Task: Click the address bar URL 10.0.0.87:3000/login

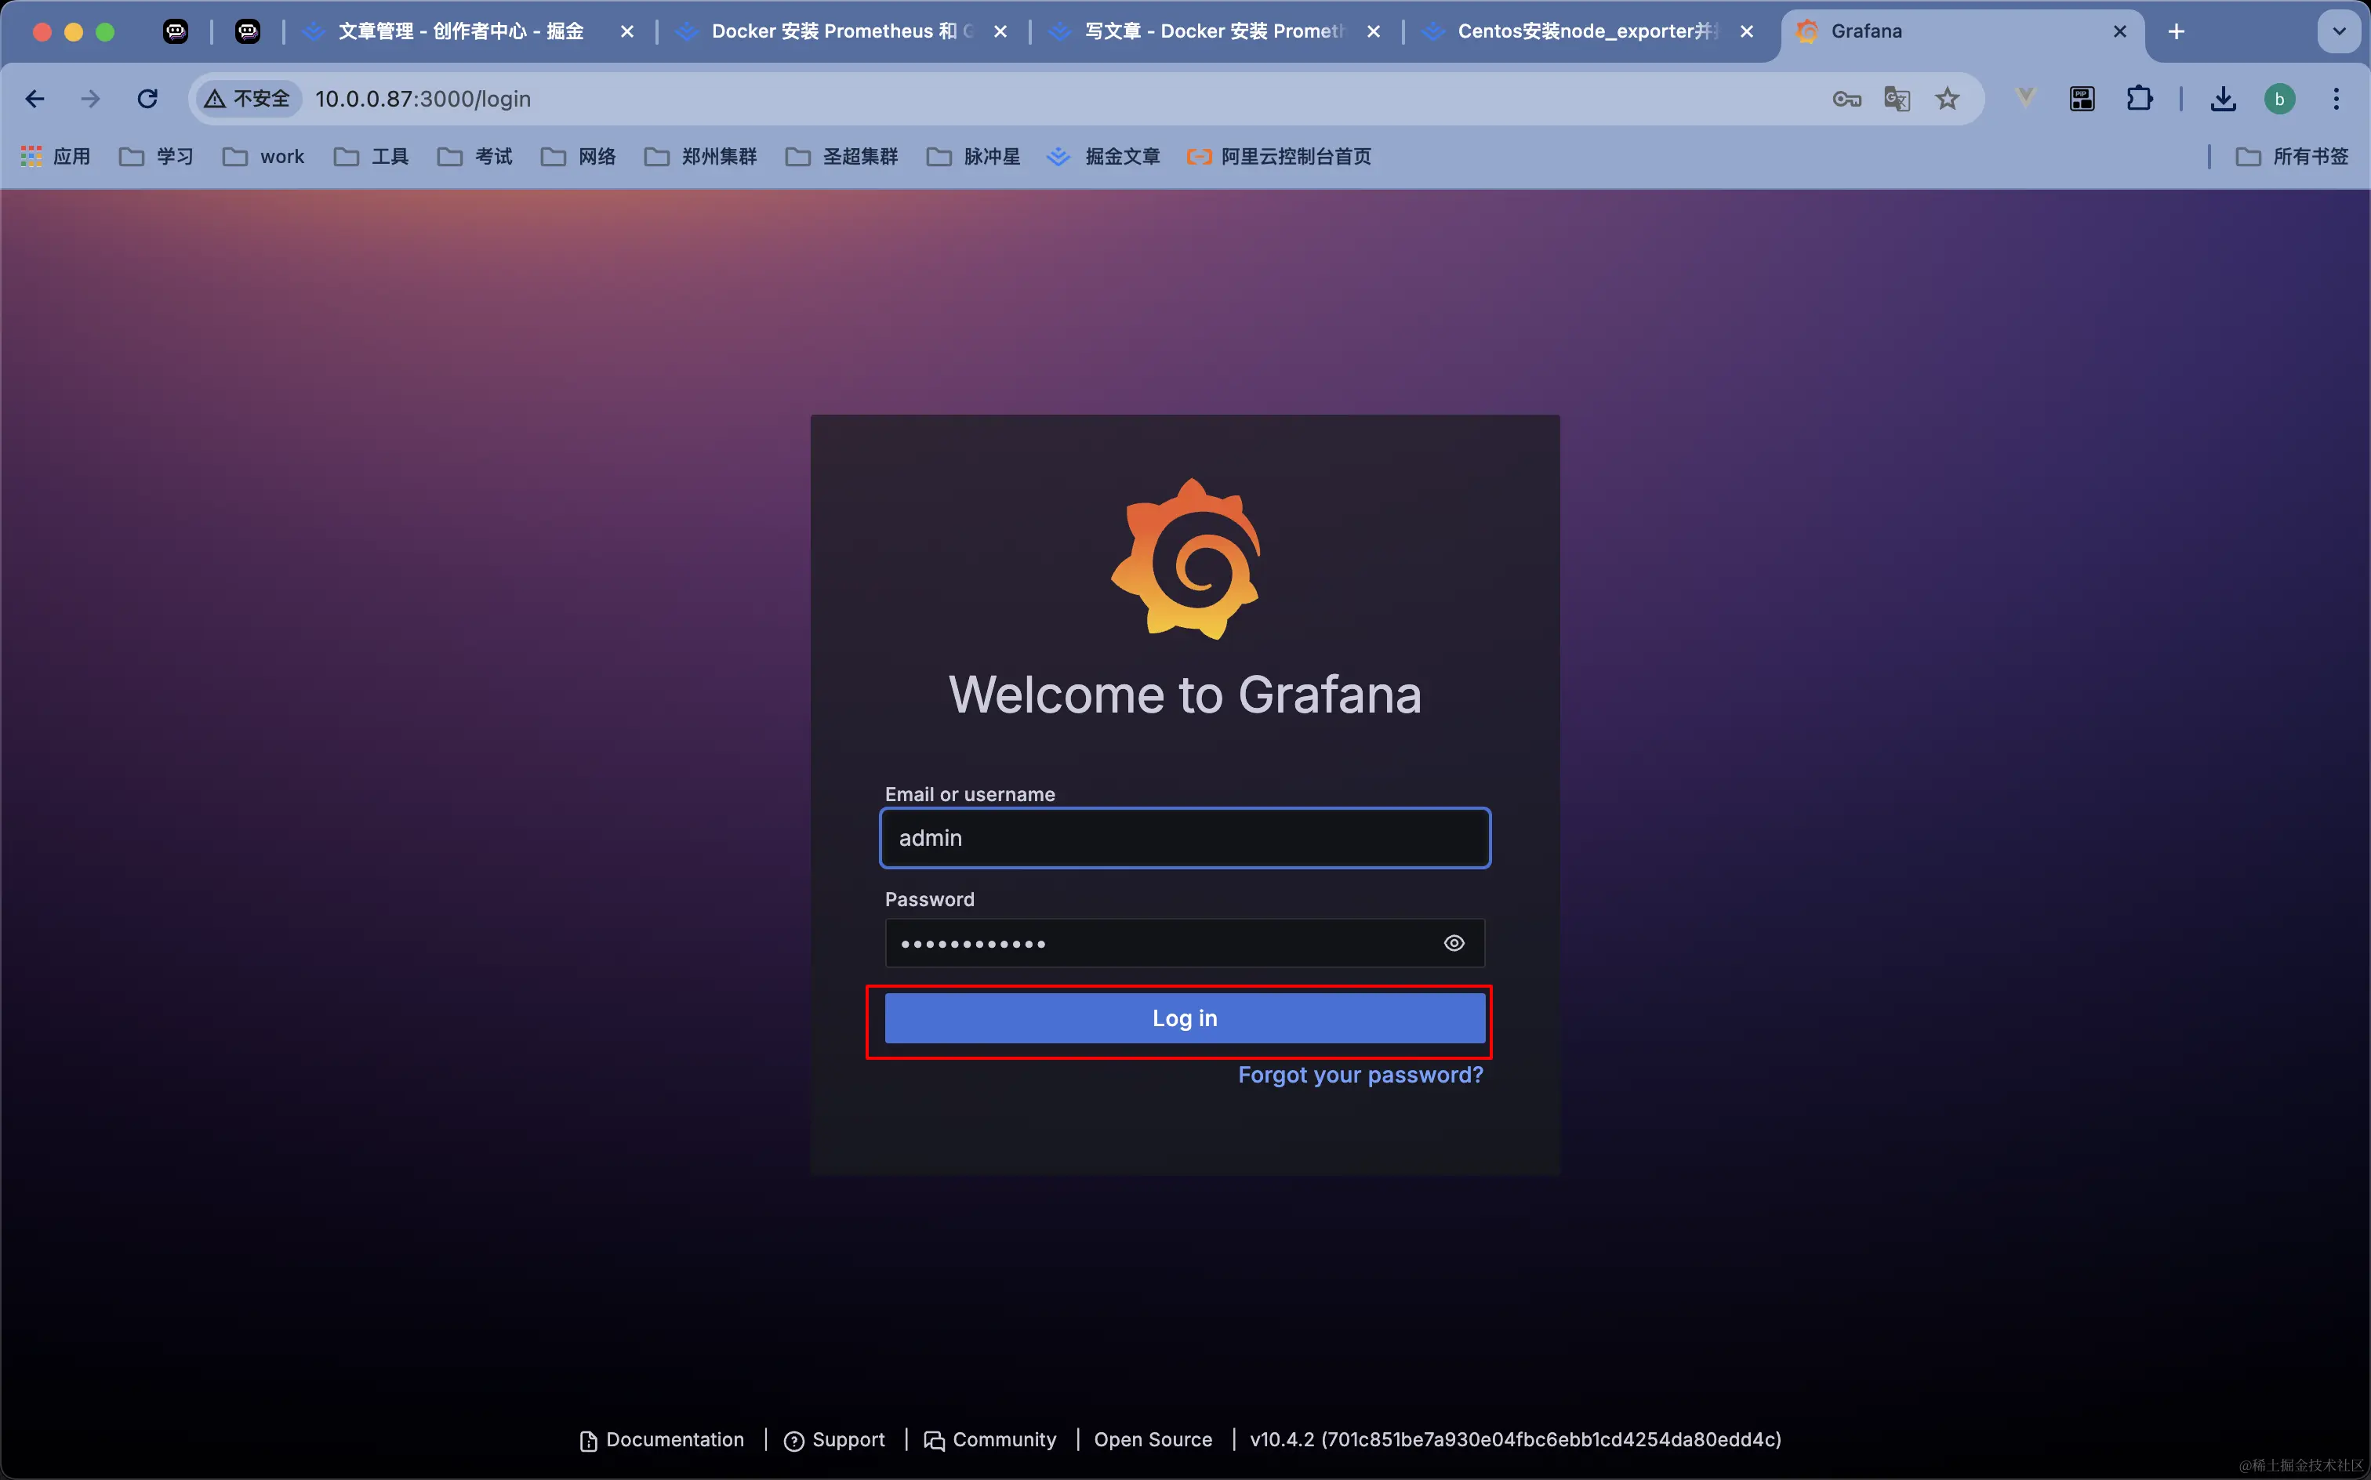Action: (x=423, y=99)
